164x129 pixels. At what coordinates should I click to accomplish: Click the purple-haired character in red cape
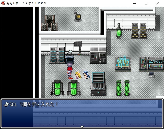pyautogui.click(x=70, y=67)
